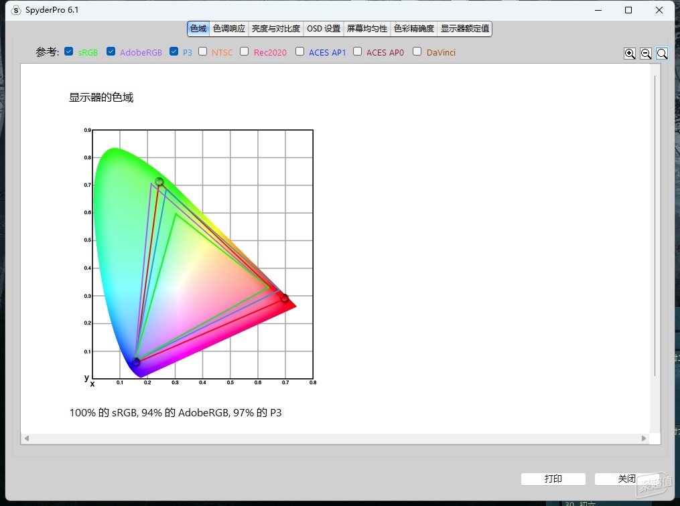Screen dimensions: 680x506
Task: Click the gamut result text '100% 的 sRGB'
Action: click(x=103, y=412)
